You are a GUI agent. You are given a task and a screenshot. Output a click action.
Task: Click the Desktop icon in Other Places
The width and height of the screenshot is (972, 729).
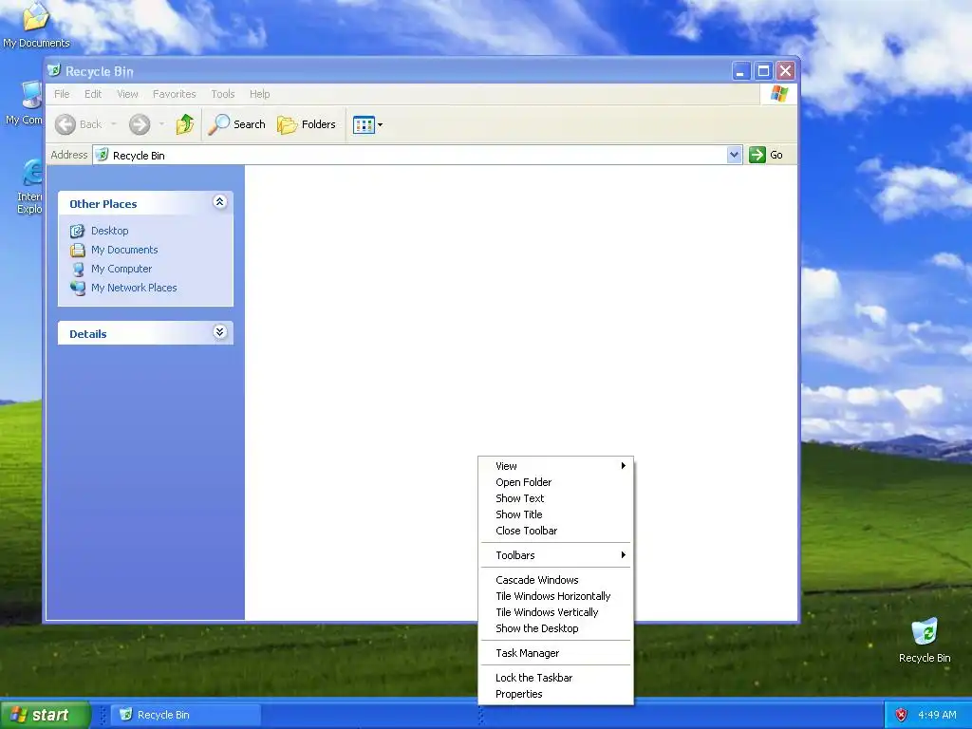[78, 232]
